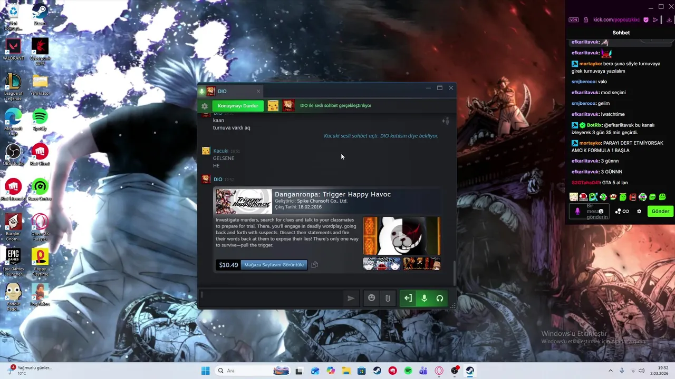Click the send-tab arrow icon in Opera
The height and width of the screenshot is (379, 675).
point(655,20)
